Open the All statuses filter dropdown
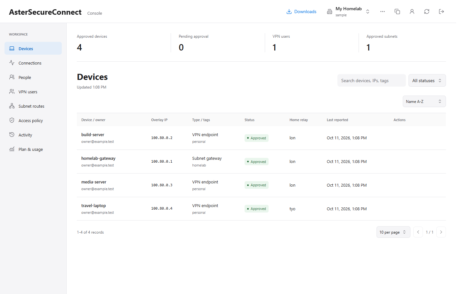This screenshot has height=294, width=461. click(427, 81)
